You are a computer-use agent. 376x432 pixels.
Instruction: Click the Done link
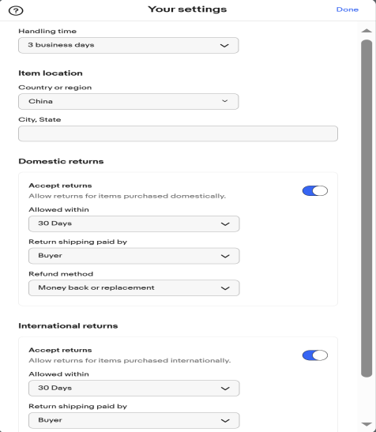pyautogui.click(x=348, y=9)
